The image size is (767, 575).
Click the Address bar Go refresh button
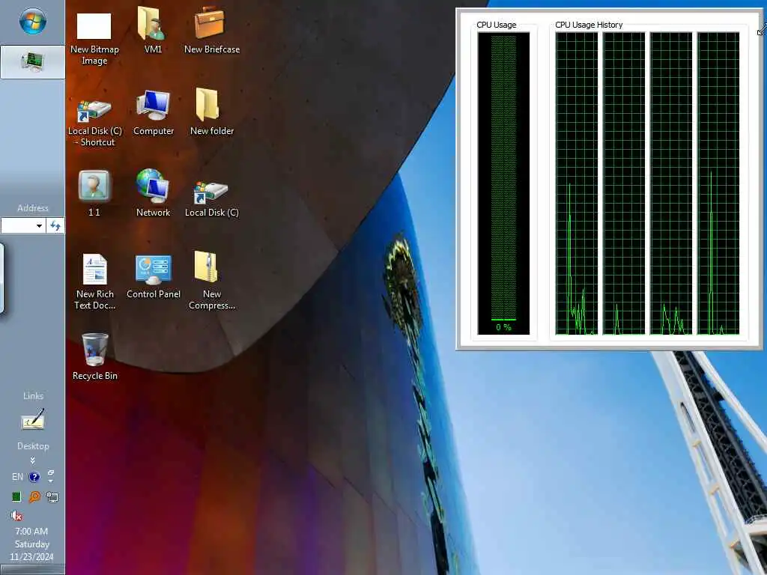pos(55,226)
